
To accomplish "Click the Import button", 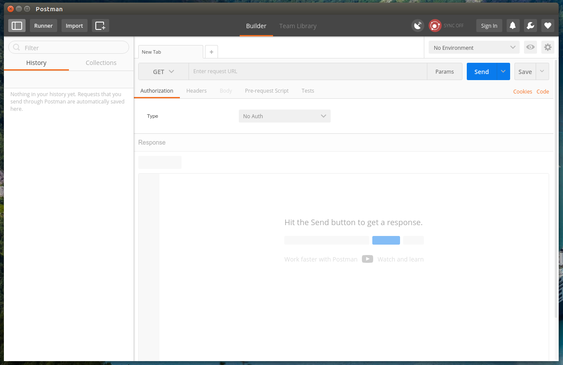I will [75, 26].
